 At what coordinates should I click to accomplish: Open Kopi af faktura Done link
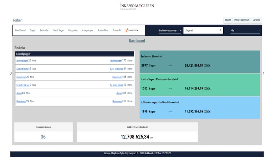(116, 69)
